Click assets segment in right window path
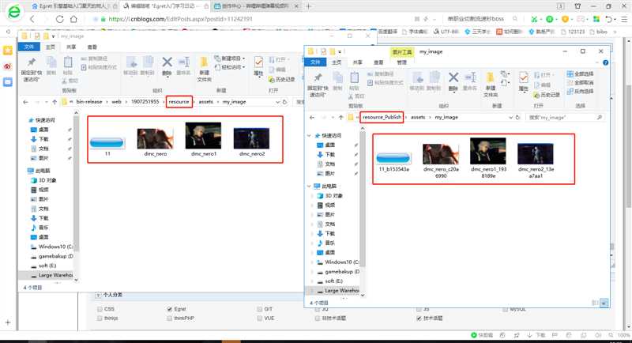The image size is (632, 343). (418, 117)
